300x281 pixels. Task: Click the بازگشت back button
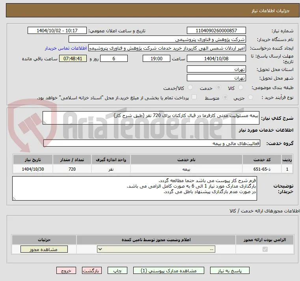(x=92, y=271)
